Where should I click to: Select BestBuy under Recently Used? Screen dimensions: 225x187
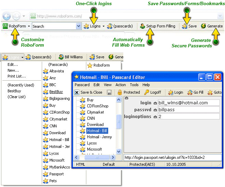point(14,91)
